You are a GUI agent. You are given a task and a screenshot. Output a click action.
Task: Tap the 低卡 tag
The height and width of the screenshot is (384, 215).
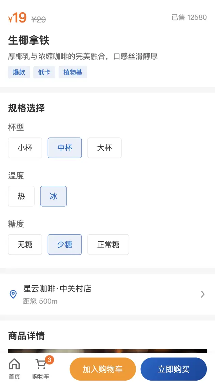click(44, 72)
